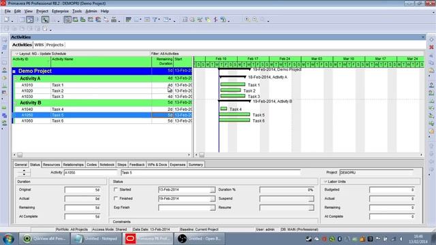The image size is (436, 245).
Task: Open the Notebook details tab
Action: click(x=107, y=165)
